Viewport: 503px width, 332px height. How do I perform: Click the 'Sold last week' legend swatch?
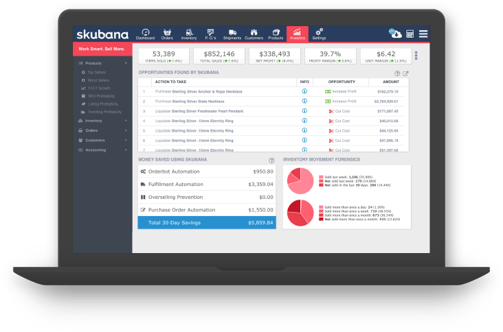[321, 177]
